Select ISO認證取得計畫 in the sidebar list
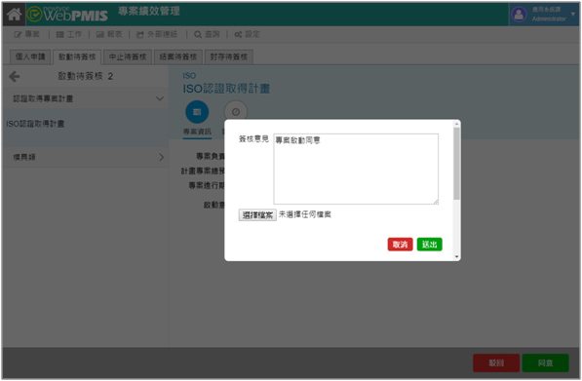Image resolution: width=582 pixels, height=381 pixels. pyautogui.click(x=86, y=124)
